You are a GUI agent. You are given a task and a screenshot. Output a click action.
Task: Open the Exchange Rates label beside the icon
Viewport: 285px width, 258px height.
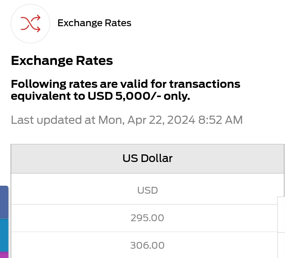[94, 23]
